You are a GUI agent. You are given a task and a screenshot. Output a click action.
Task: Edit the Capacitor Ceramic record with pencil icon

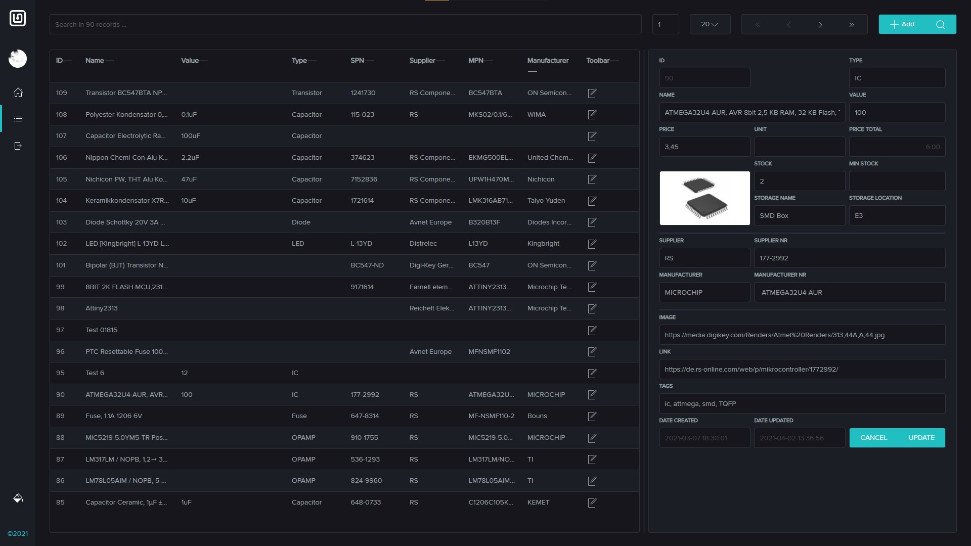pos(592,503)
